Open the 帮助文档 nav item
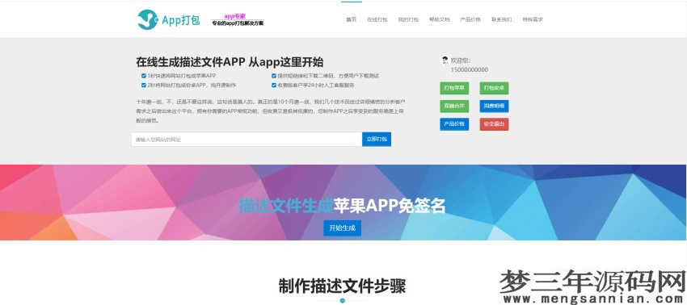The width and height of the screenshot is (687, 305). coord(440,19)
